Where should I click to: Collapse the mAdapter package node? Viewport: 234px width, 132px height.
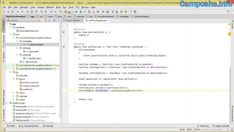[17, 41]
